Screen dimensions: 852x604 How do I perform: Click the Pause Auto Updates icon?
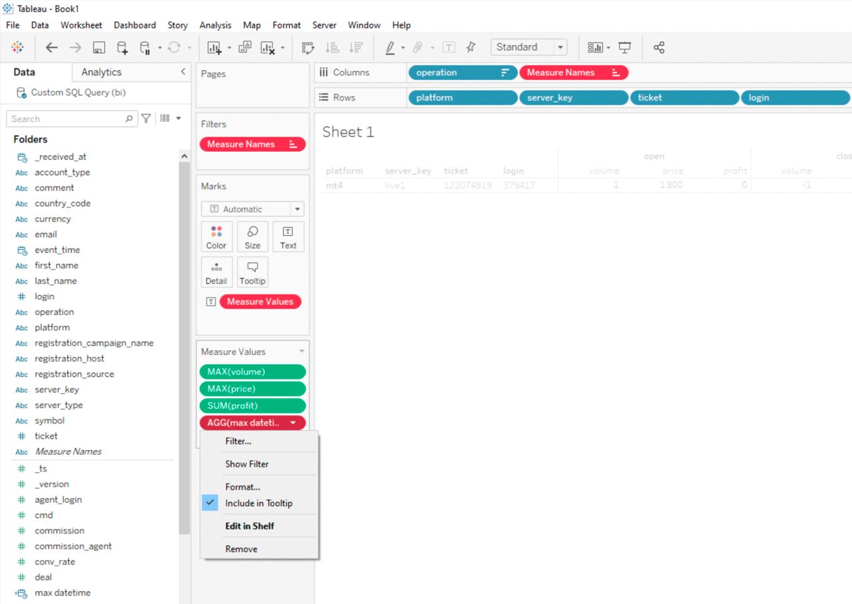(144, 47)
